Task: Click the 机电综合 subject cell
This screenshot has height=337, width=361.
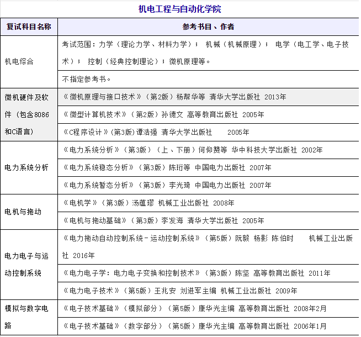Action: tap(19, 61)
